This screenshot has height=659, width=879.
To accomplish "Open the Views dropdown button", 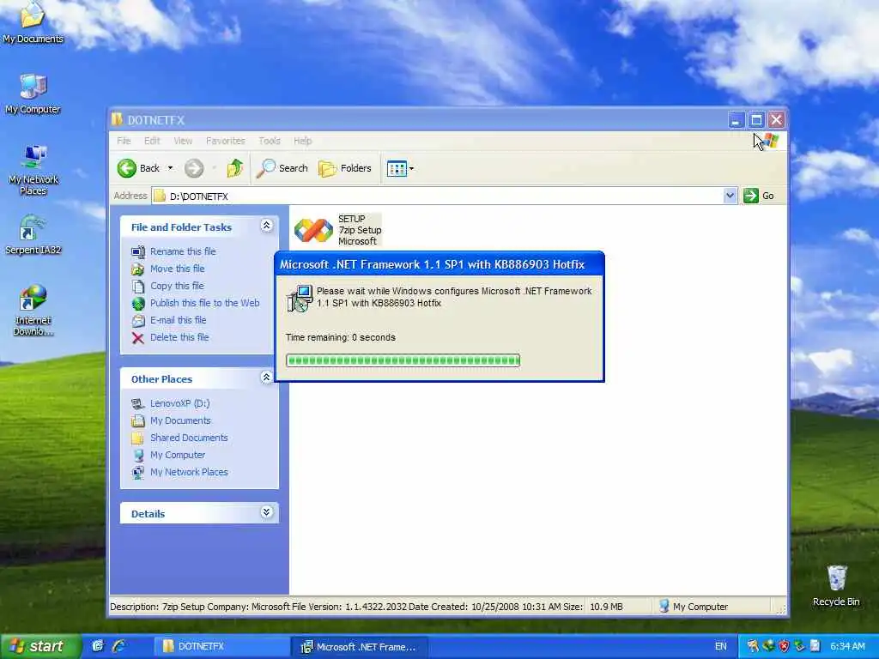I will pyautogui.click(x=400, y=168).
